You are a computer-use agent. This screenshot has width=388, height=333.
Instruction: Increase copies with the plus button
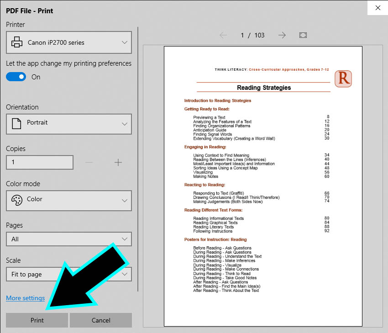point(118,162)
